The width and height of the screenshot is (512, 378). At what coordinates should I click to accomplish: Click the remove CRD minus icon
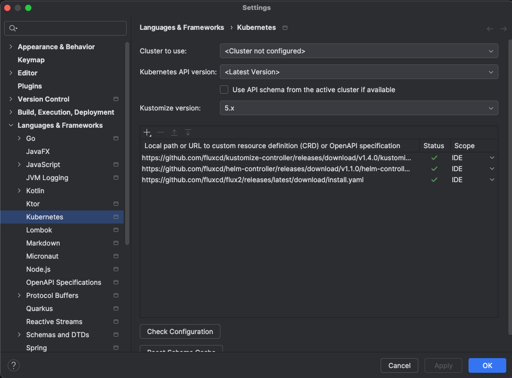point(161,133)
